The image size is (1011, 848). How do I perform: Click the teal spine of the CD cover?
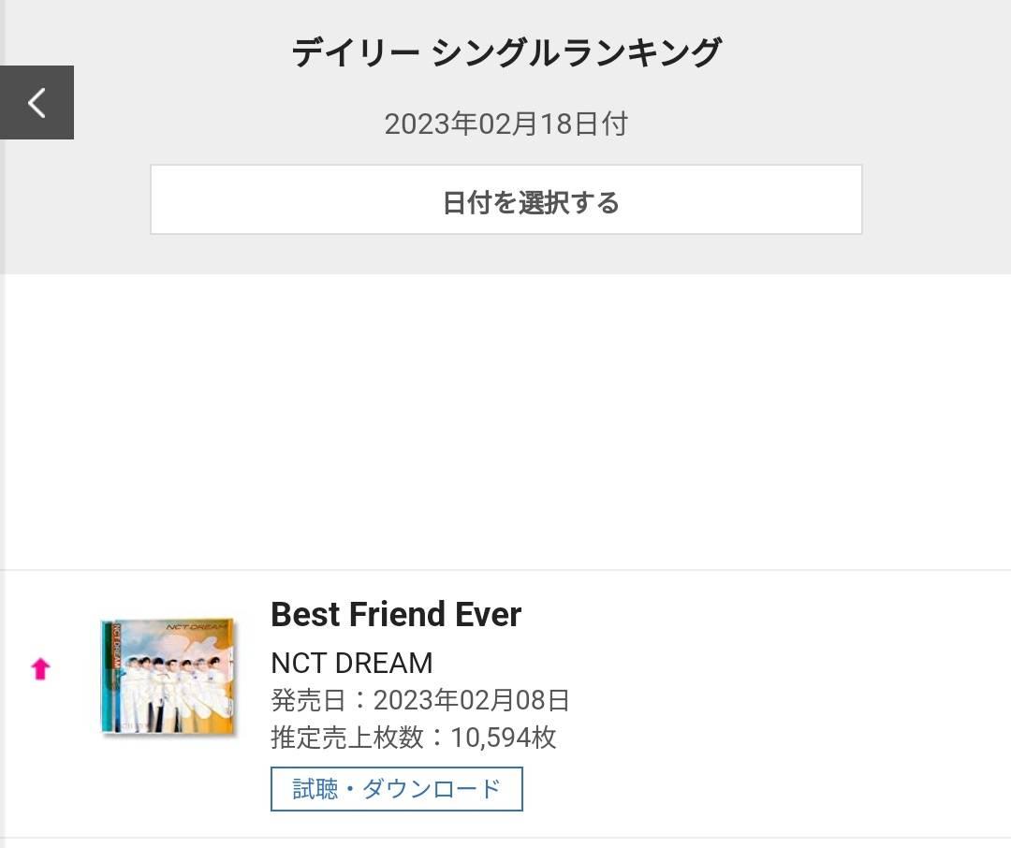pyautogui.click(x=110, y=677)
